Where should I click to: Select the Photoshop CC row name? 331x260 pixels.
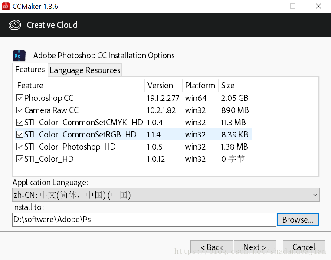pos(49,98)
